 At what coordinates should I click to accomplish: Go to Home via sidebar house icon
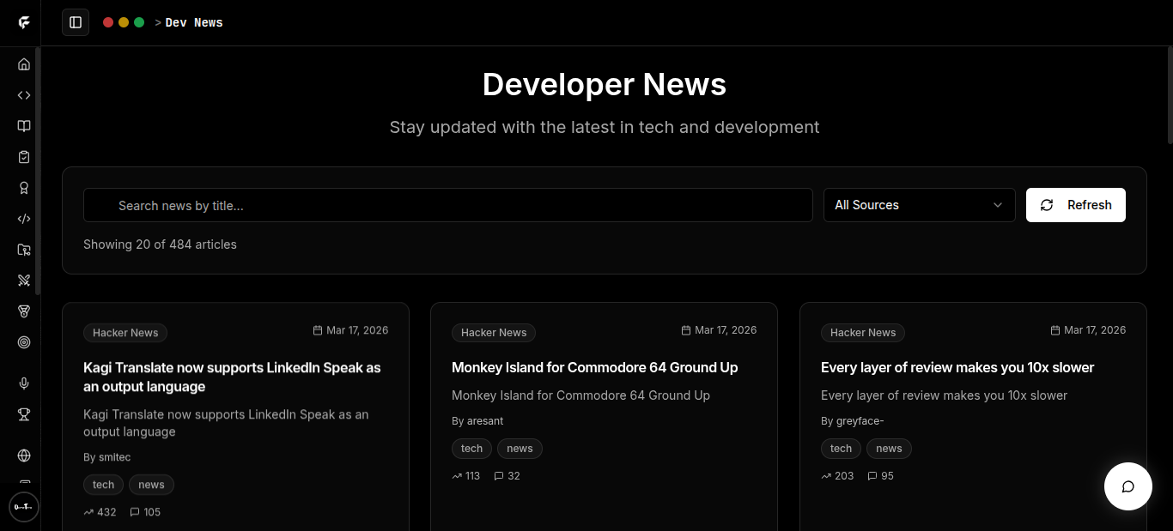point(24,64)
